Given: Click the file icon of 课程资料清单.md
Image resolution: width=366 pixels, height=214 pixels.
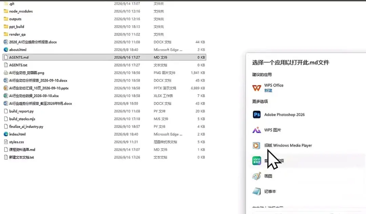Looking at the screenshot, I should tap(6, 149).
